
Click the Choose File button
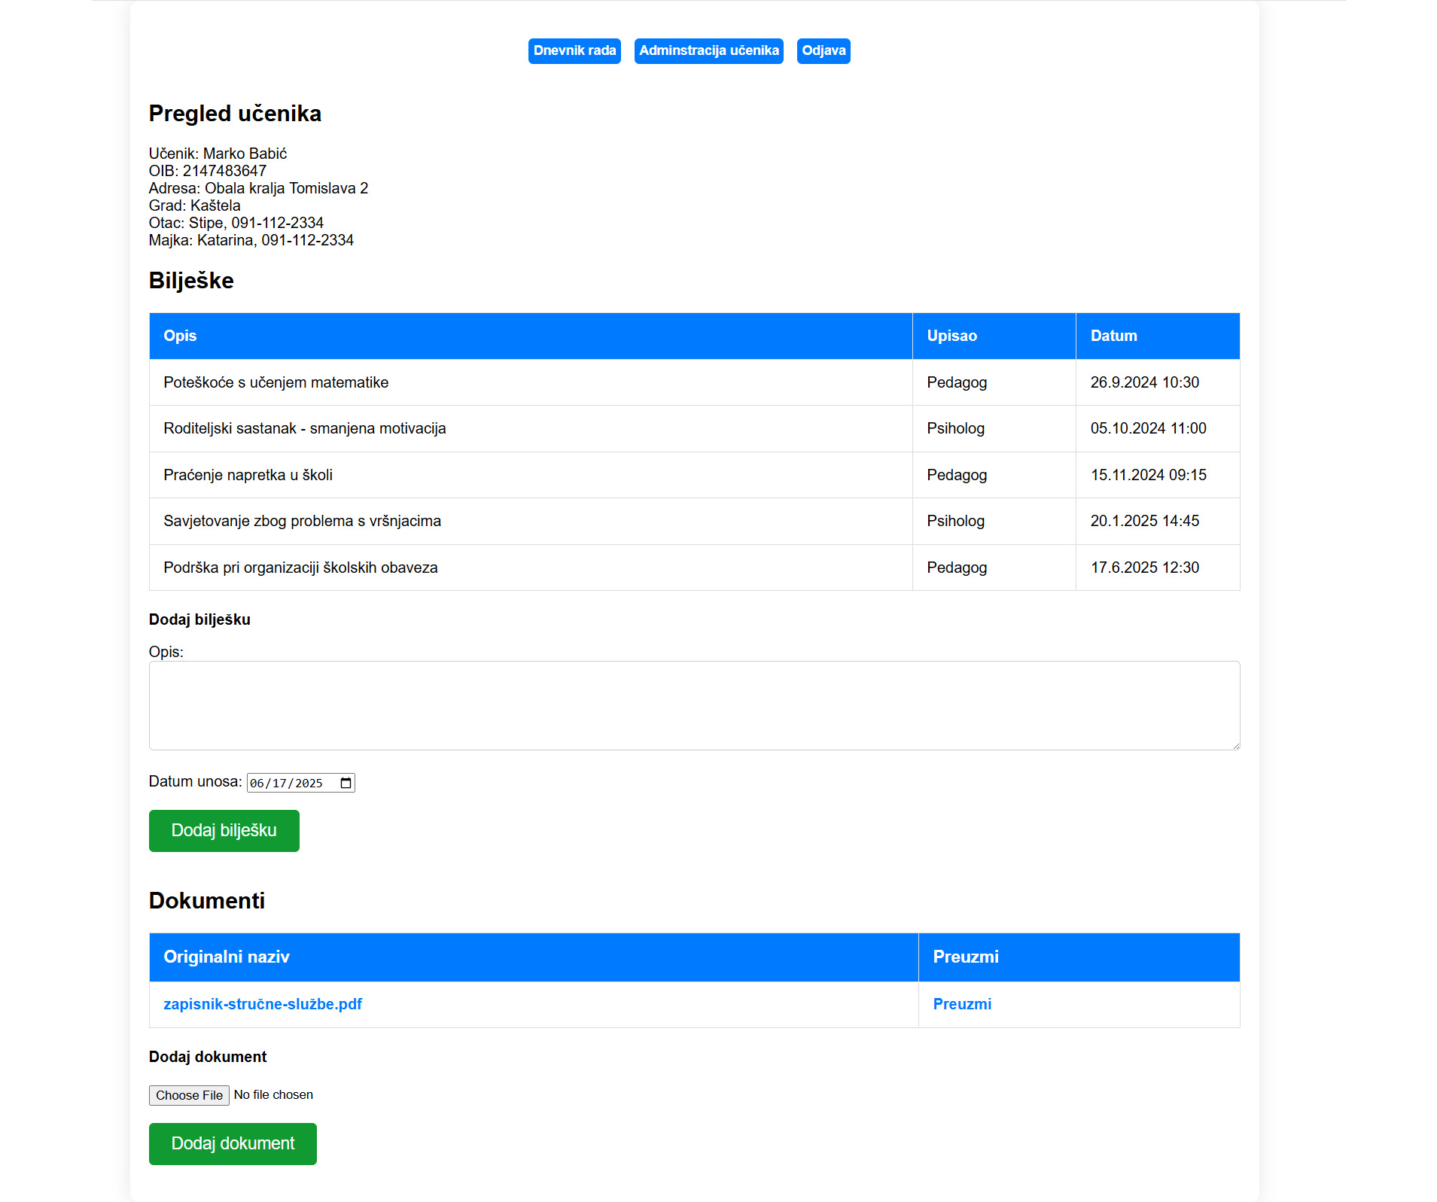click(189, 1095)
